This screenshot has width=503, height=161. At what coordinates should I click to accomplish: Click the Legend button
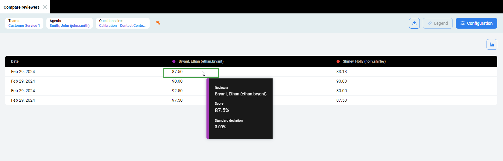point(437,23)
